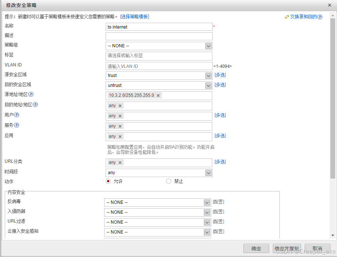The image size is (337, 257).
Task: Click 配置 next to 反病毒
Action: 218,202
